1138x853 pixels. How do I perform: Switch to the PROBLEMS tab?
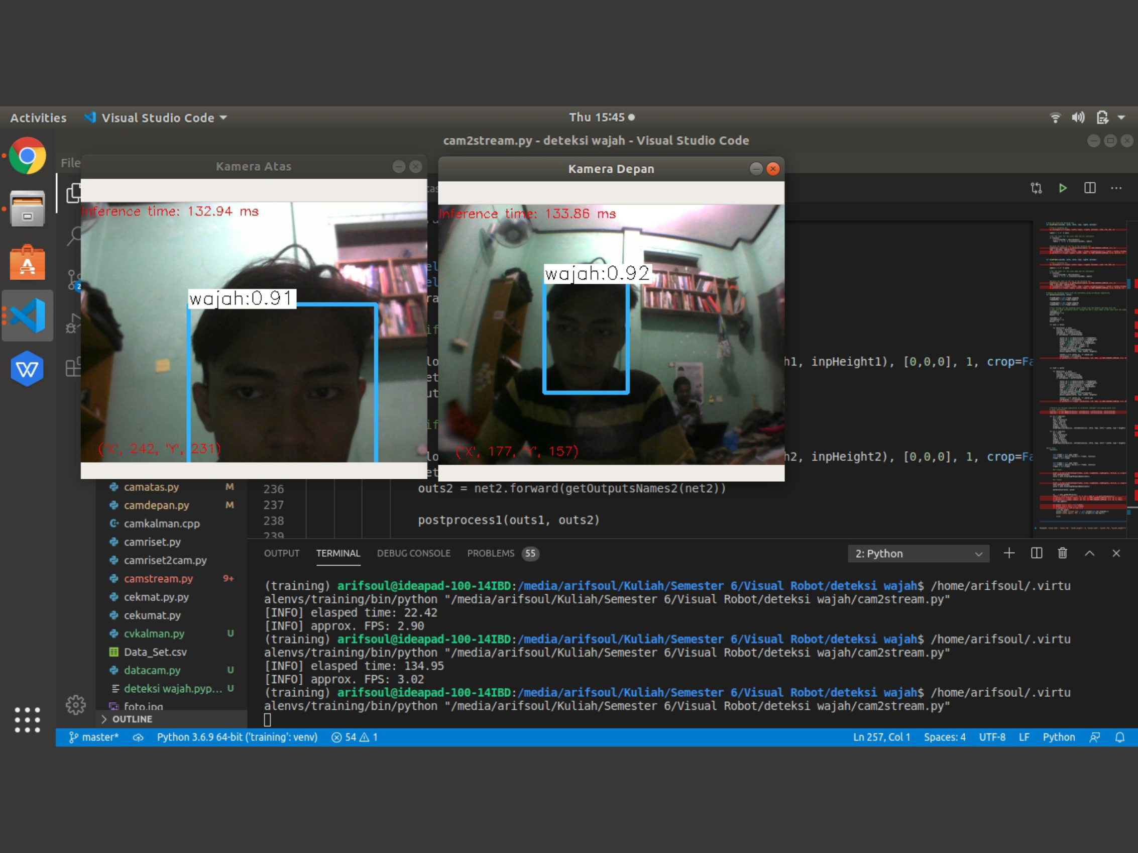click(x=491, y=553)
